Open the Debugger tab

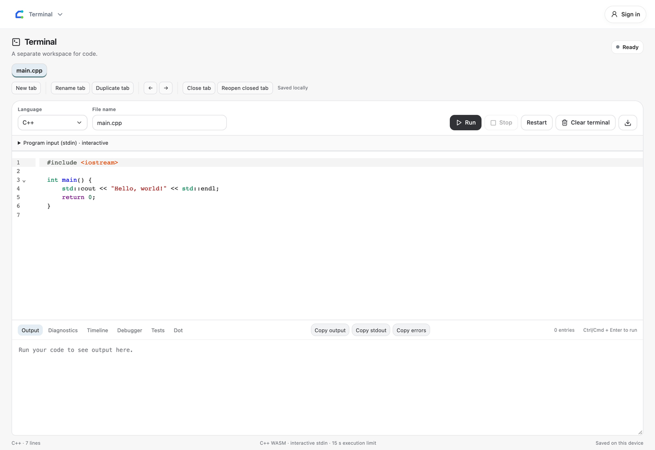click(130, 330)
